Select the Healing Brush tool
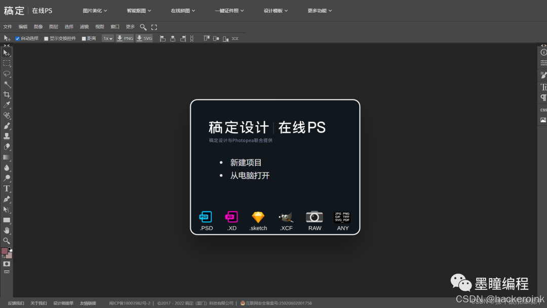This screenshot has width=547, height=308. (x=7, y=116)
